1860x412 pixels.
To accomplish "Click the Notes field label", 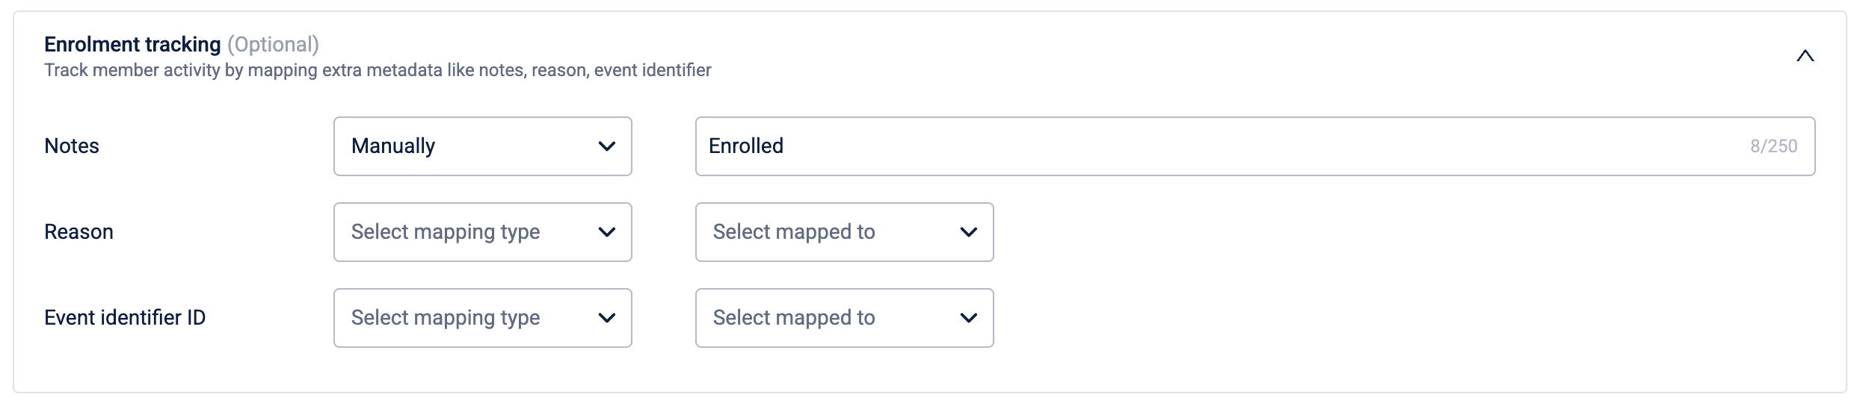I will click(x=72, y=146).
